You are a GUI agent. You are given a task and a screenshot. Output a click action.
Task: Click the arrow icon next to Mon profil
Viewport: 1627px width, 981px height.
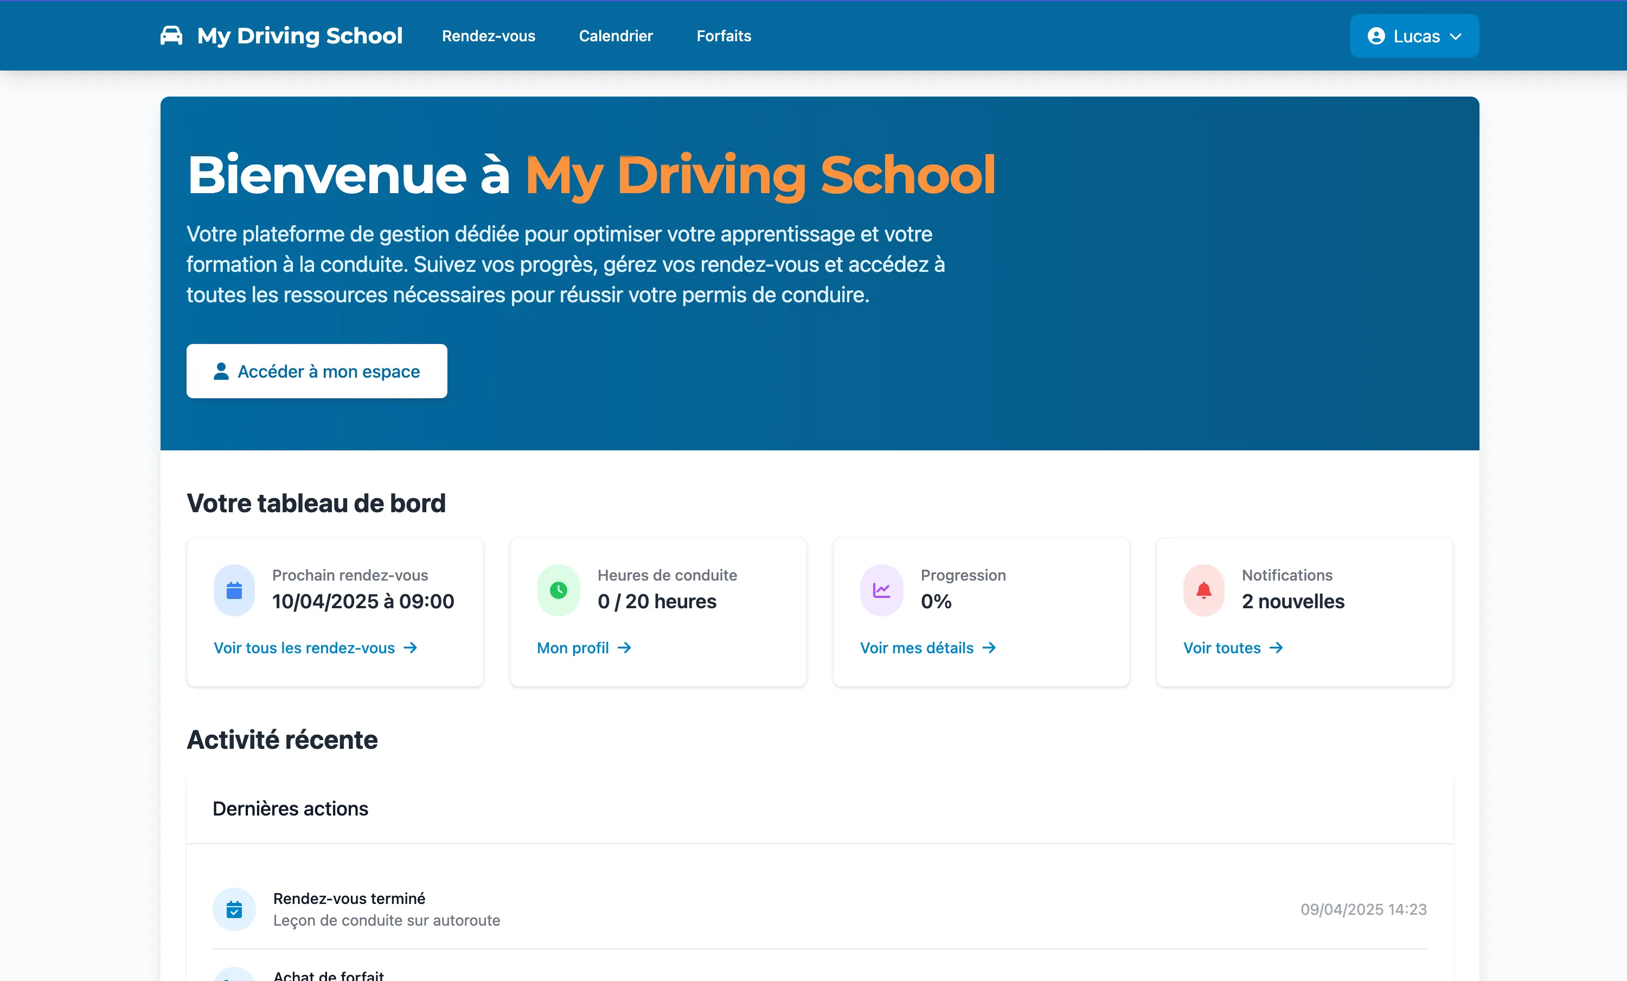[x=625, y=648]
